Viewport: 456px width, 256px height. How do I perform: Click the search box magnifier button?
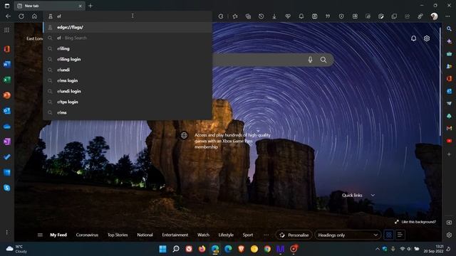coord(323,60)
